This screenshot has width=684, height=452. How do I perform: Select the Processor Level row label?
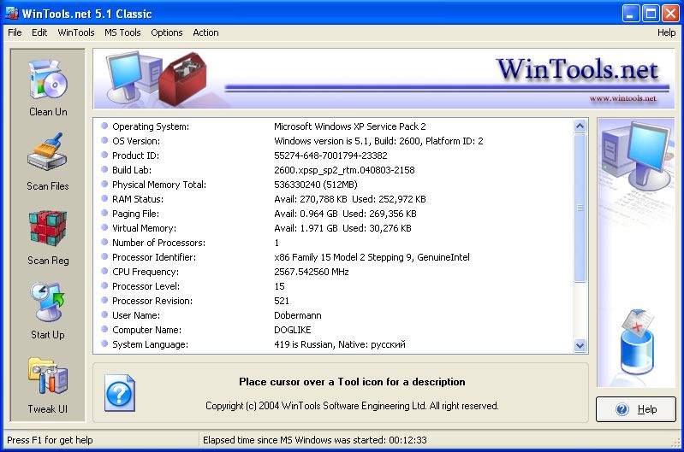click(x=146, y=286)
